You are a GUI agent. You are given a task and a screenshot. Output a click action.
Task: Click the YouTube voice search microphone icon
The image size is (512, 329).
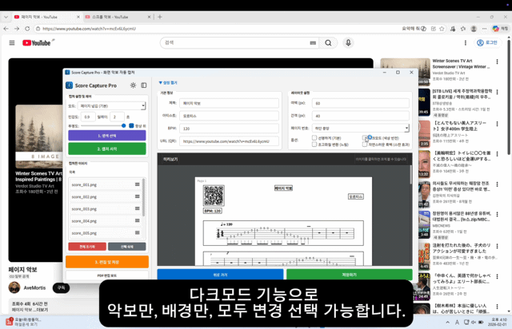click(x=348, y=43)
